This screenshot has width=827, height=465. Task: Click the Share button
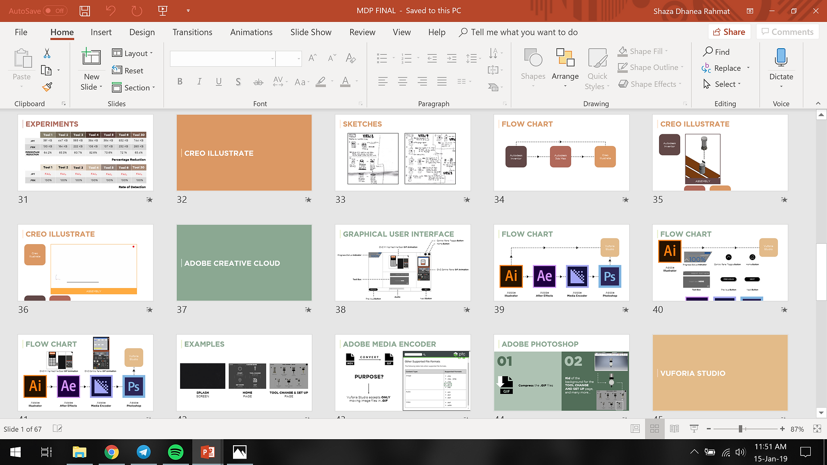729,32
